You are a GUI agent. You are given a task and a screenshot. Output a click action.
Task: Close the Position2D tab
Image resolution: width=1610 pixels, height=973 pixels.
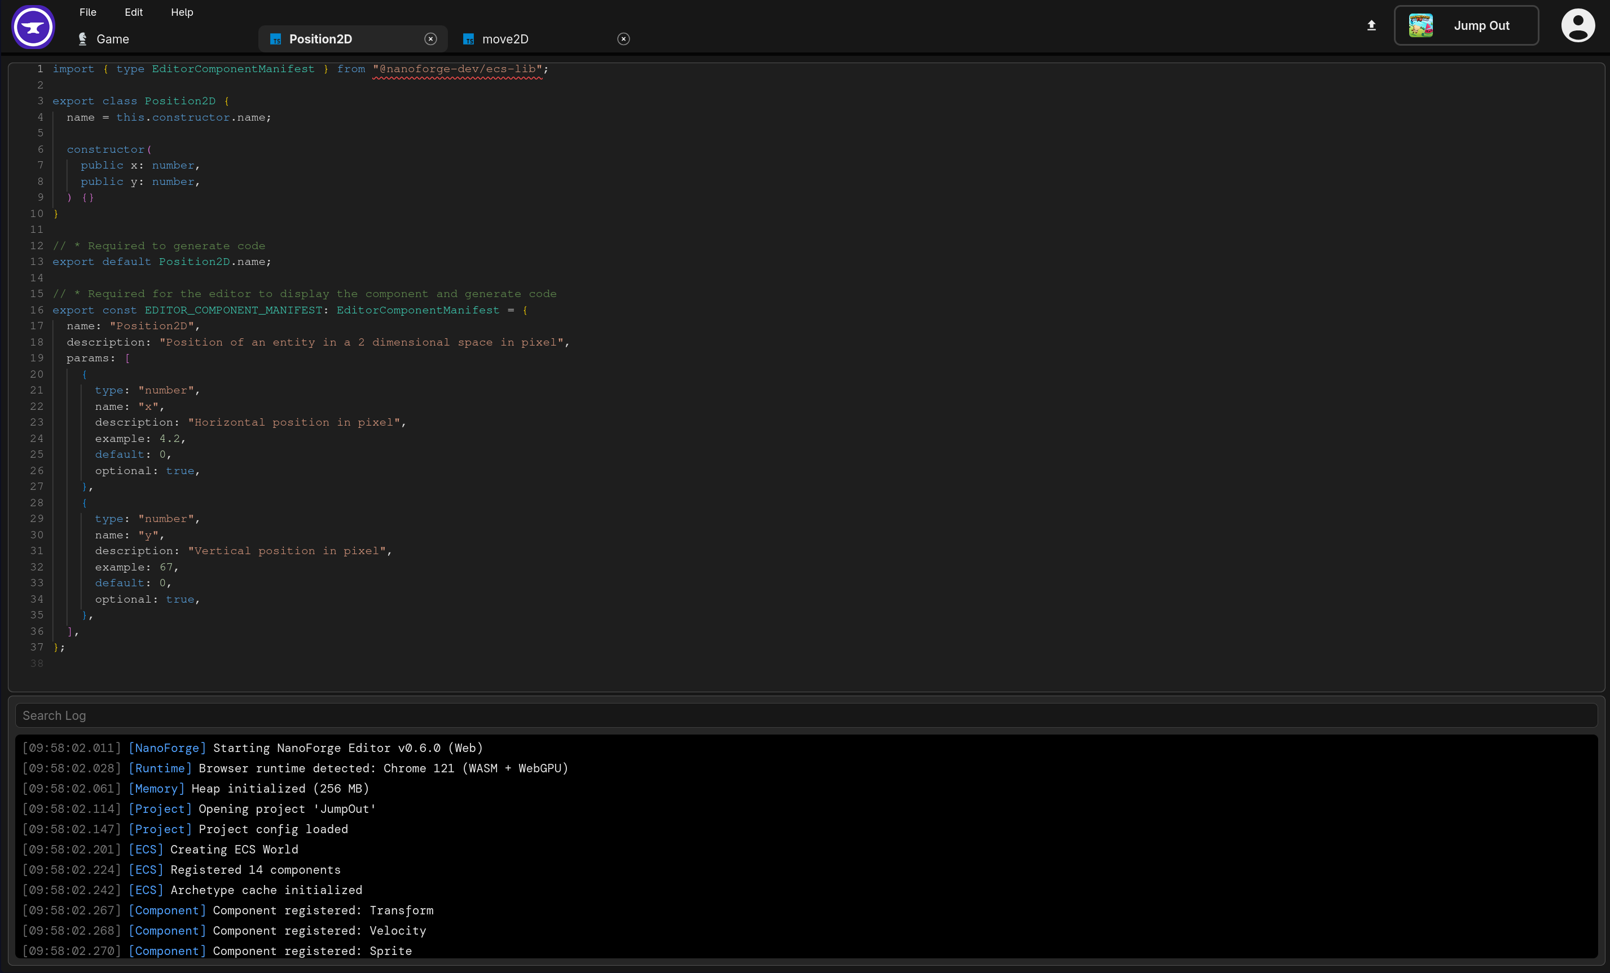point(430,39)
